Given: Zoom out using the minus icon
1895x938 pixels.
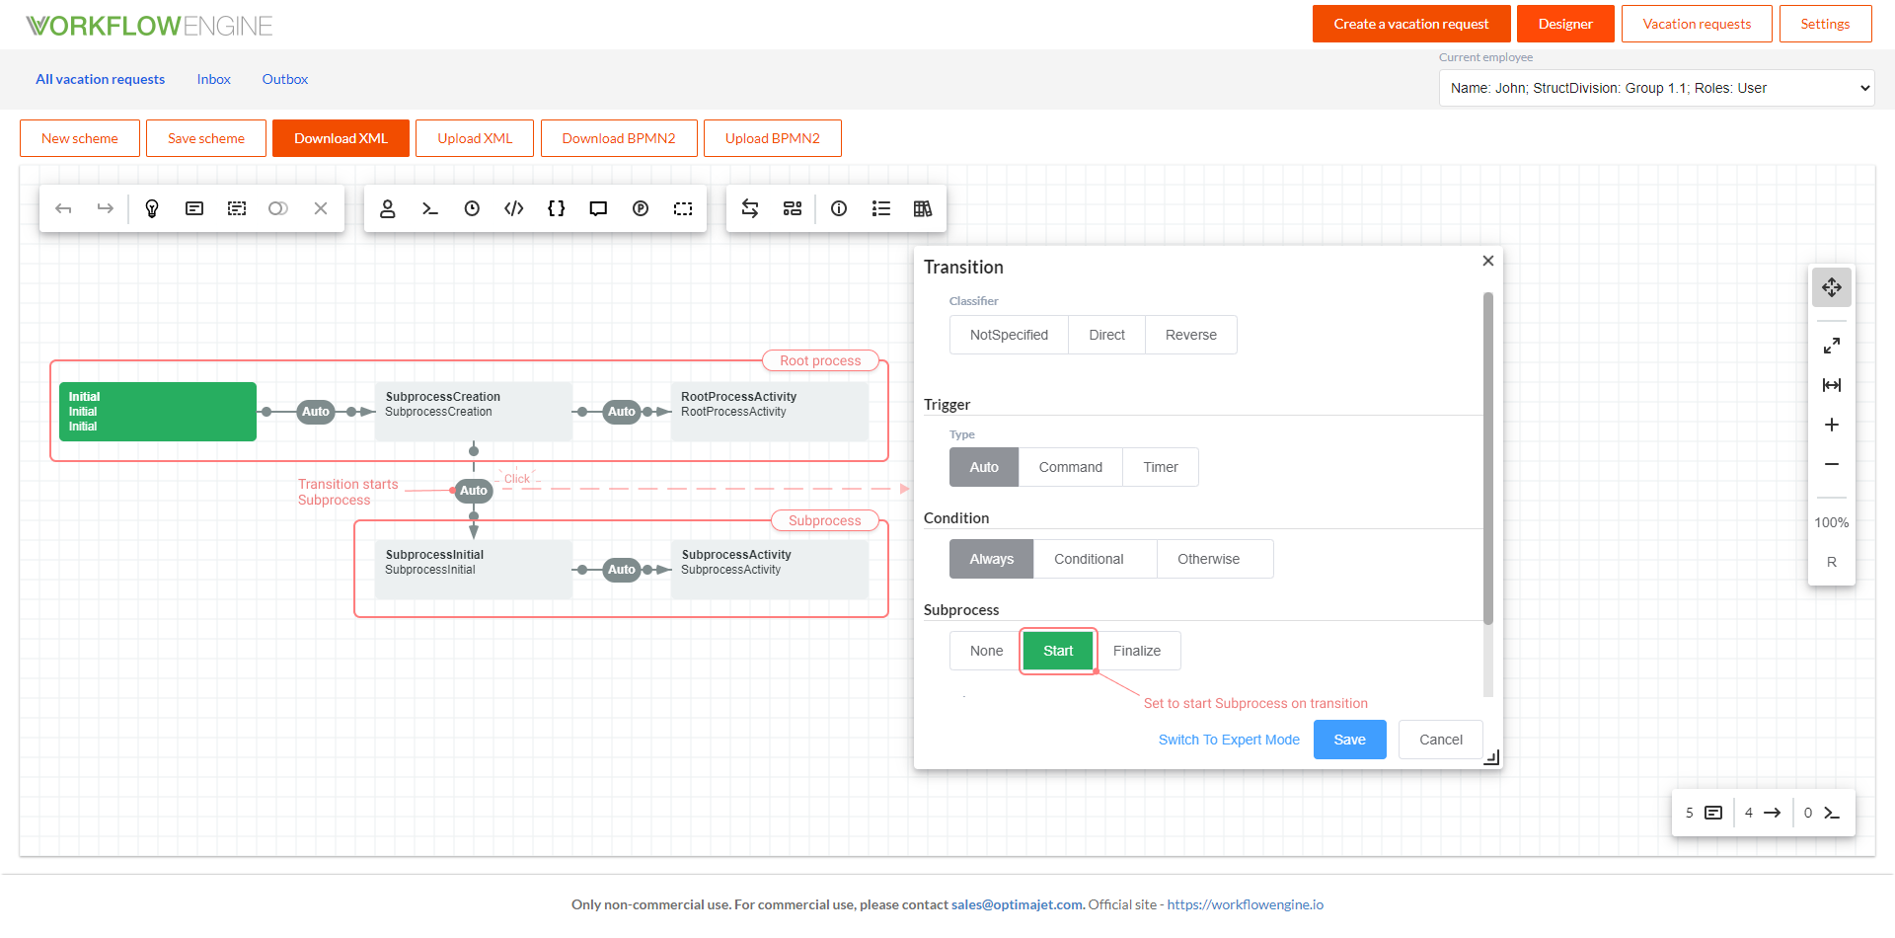Looking at the screenshot, I should click(x=1831, y=464).
